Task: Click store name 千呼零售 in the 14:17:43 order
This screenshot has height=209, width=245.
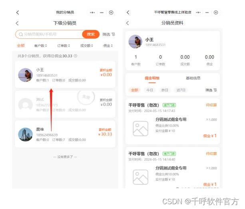Action: point(143,105)
